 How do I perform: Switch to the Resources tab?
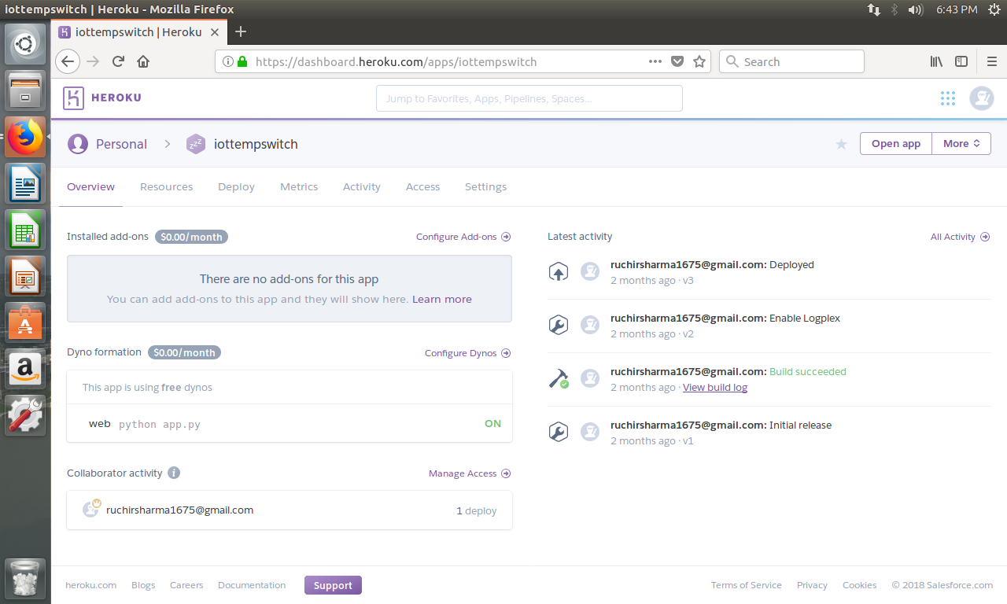(167, 187)
